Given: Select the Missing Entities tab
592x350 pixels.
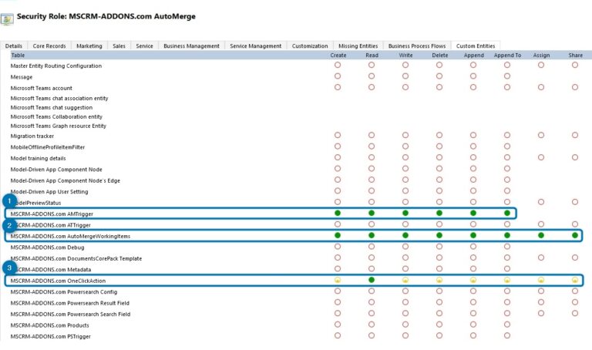Looking at the screenshot, I should (357, 46).
